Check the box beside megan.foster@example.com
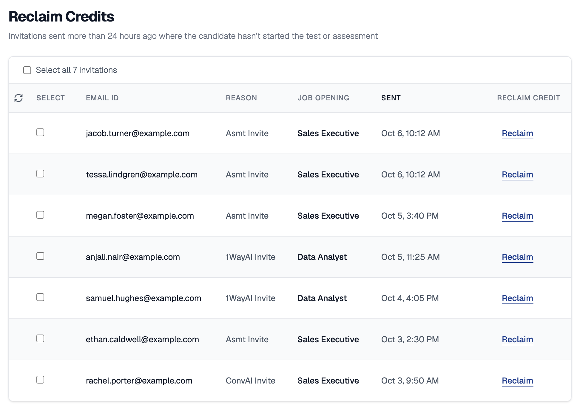 [x=40, y=215]
